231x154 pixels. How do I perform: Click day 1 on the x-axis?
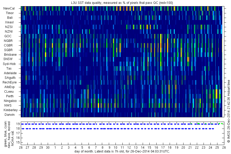(x=55, y=148)
